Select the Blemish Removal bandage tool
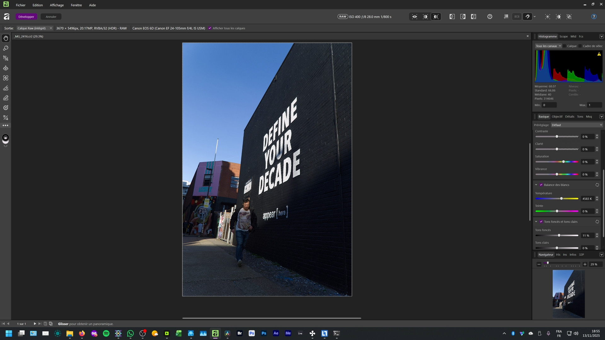This screenshot has height=340, width=605. point(6,78)
